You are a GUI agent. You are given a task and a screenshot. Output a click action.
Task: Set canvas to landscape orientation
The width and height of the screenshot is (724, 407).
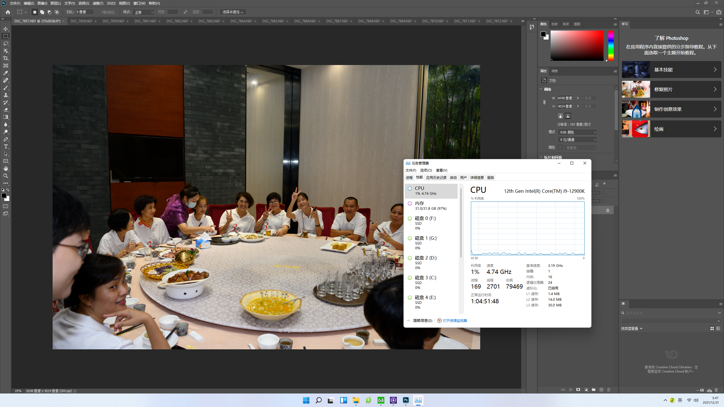[568, 116]
